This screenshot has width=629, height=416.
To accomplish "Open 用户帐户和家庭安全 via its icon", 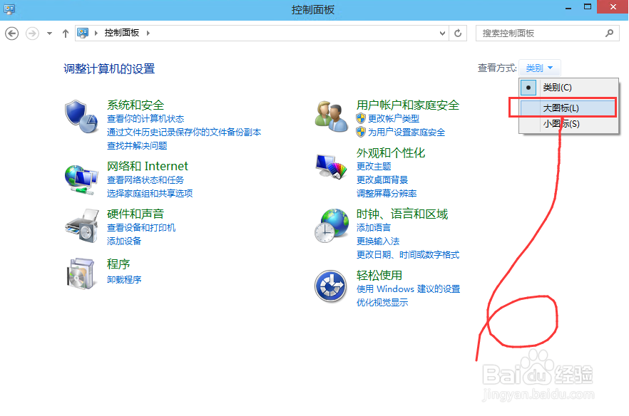I will 330,118.
